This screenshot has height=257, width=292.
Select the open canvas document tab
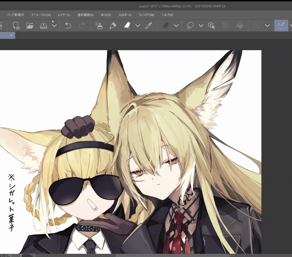tap(7, 35)
